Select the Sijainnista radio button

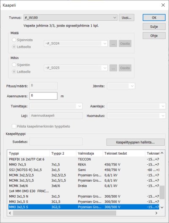14,40
